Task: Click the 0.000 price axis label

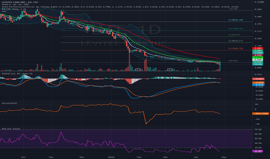Action: click(x=258, y=68)
